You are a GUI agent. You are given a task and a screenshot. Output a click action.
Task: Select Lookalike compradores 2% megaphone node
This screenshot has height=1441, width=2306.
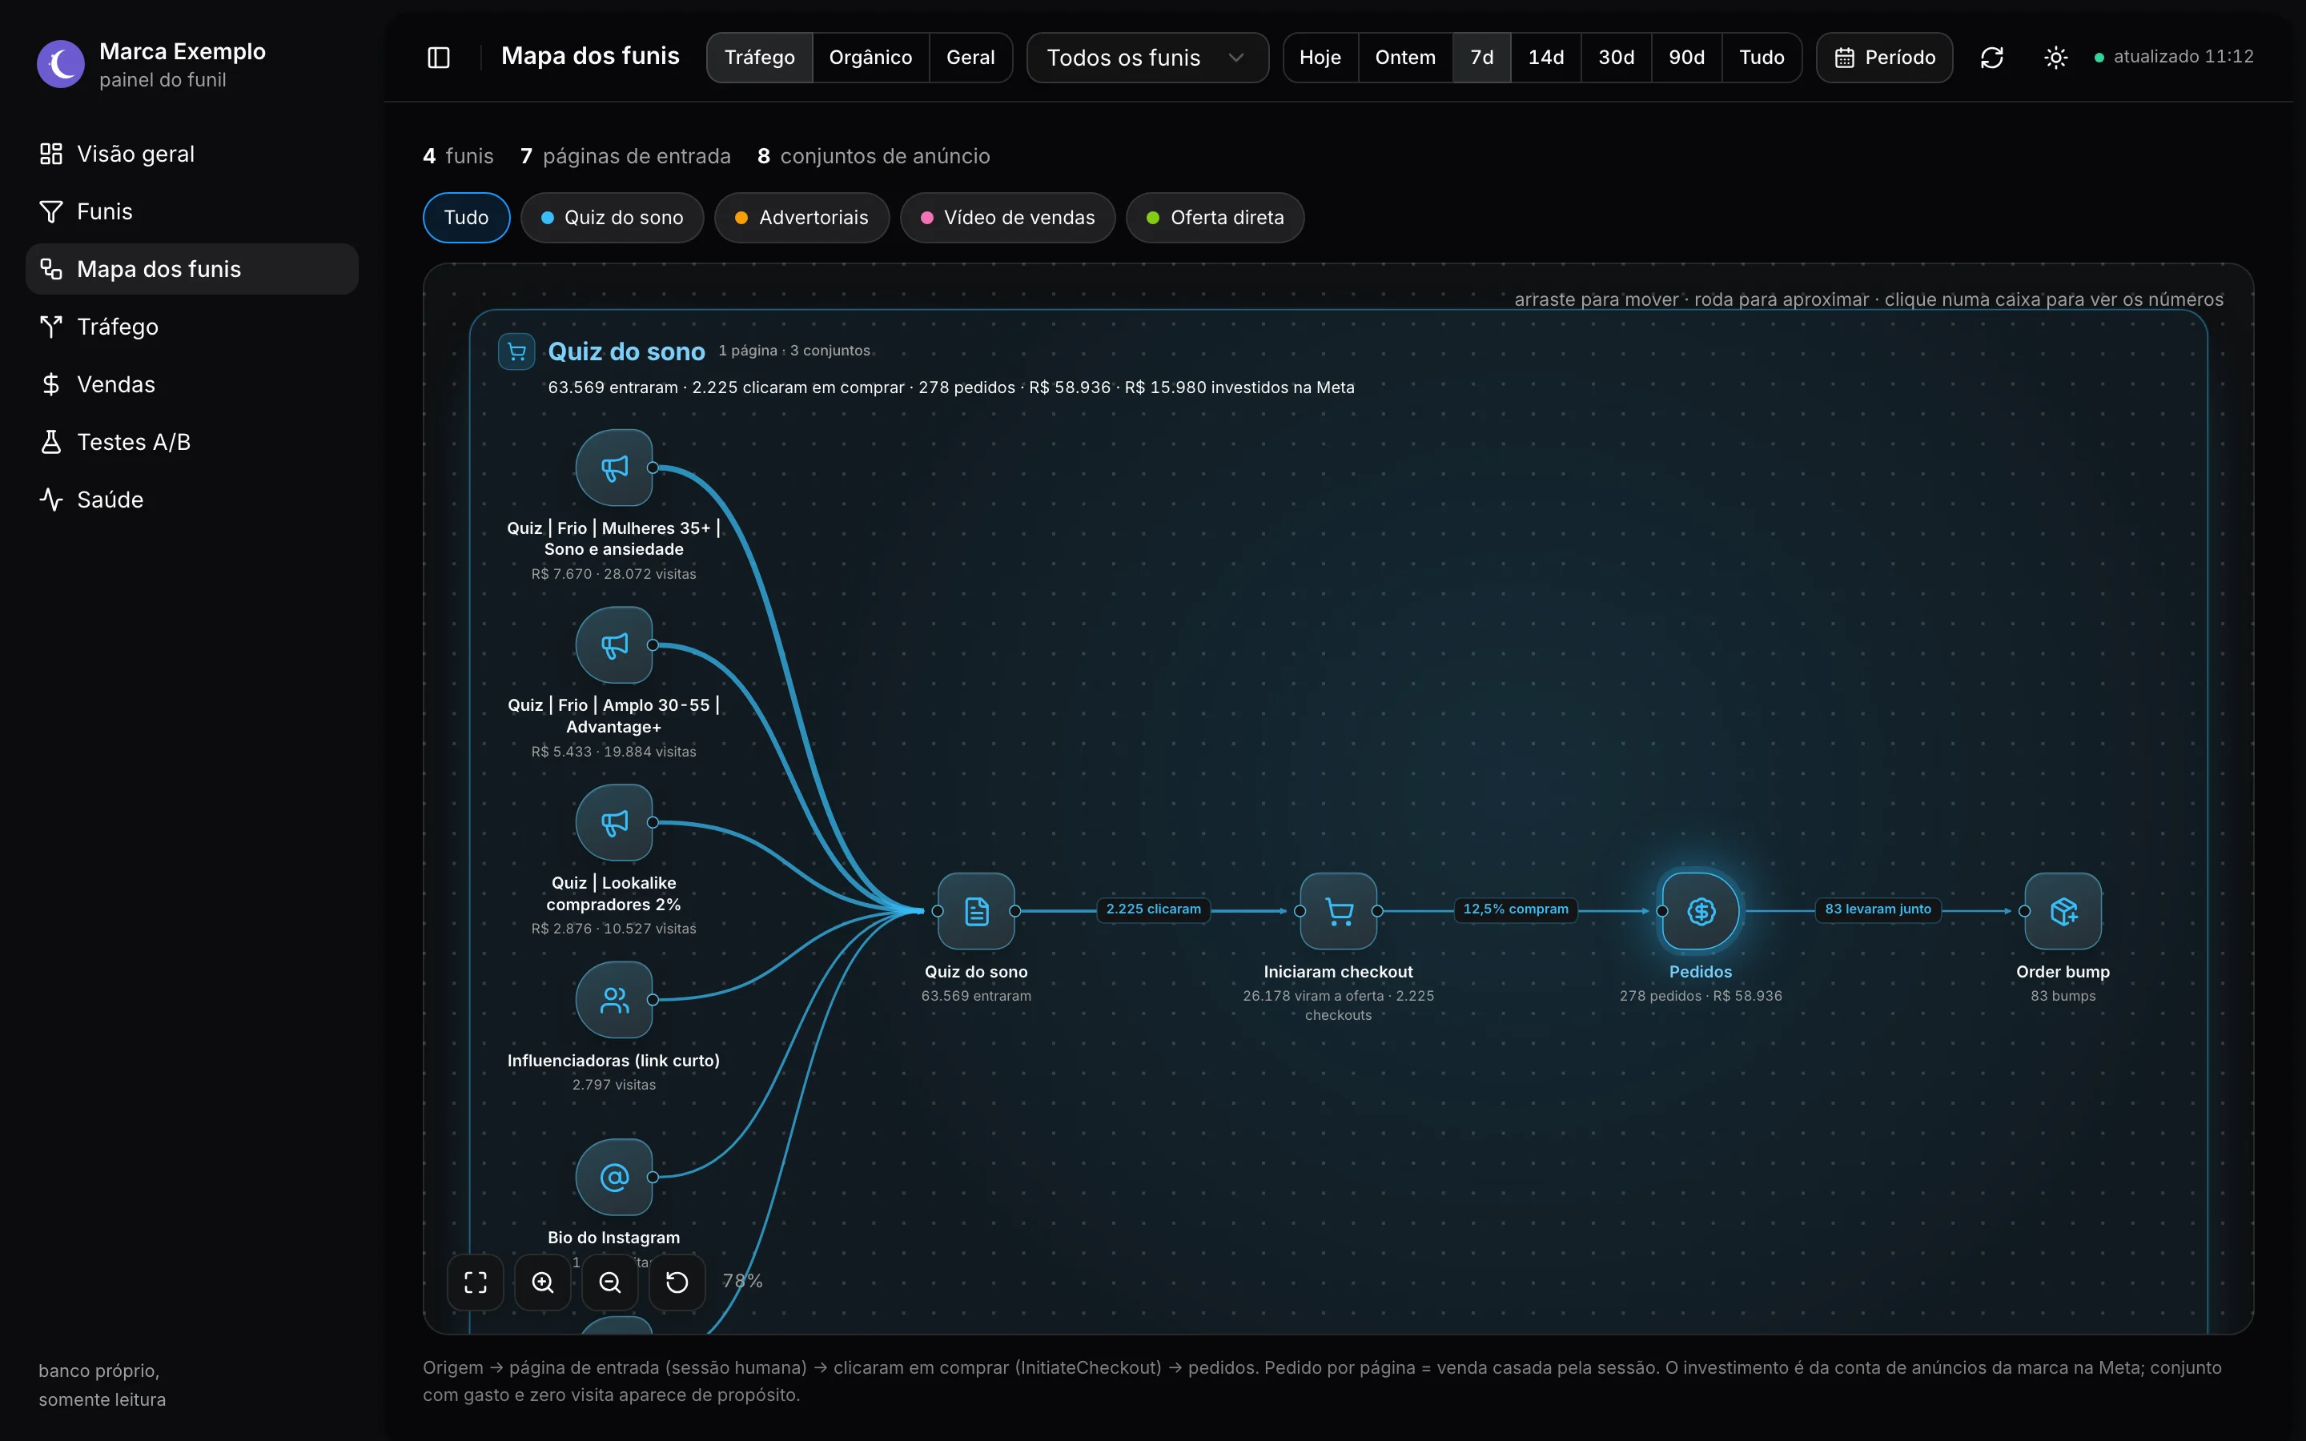[613, 822]
